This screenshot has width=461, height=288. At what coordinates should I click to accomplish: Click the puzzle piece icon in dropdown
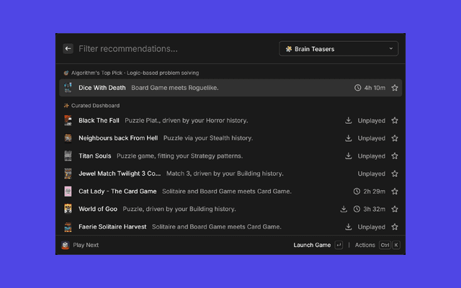[289, 49]
